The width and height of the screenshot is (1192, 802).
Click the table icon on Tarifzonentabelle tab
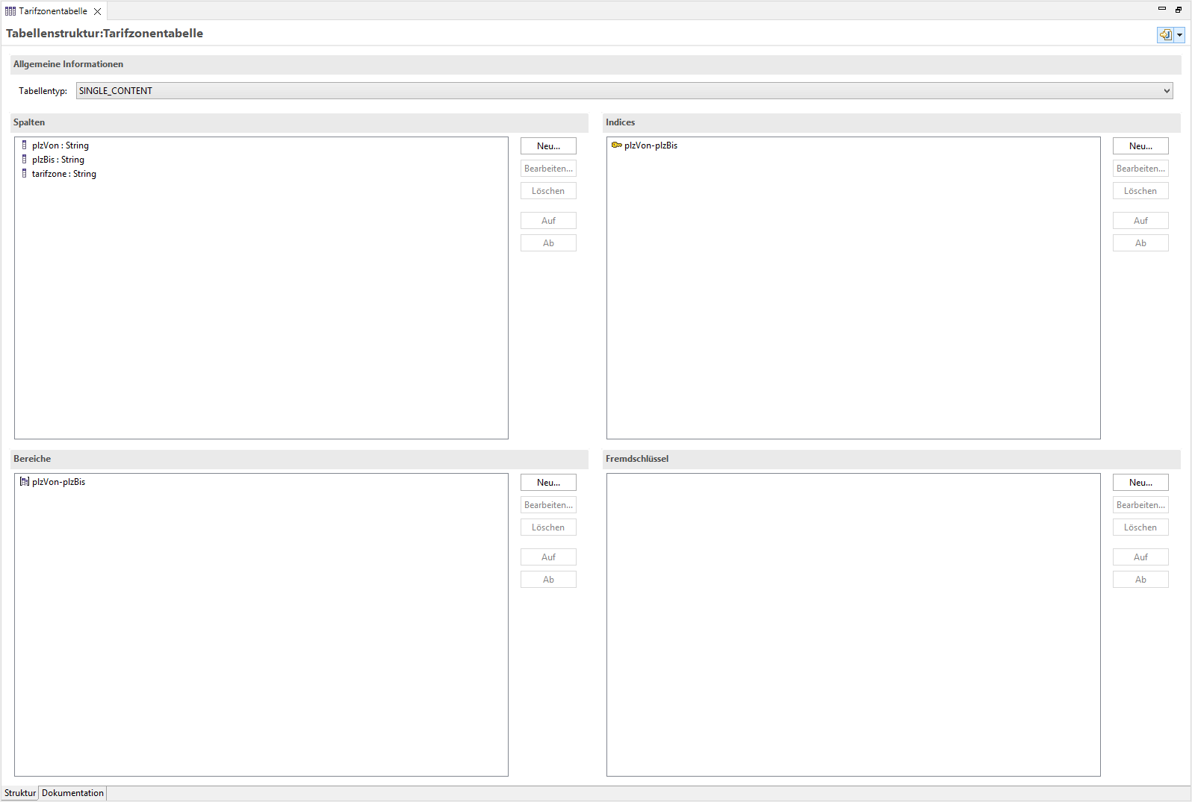pos(10,11)
